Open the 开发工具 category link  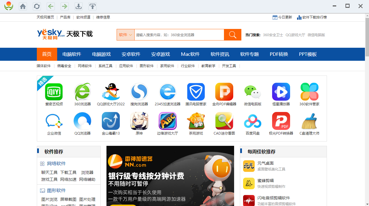click(x=229, y=66)
